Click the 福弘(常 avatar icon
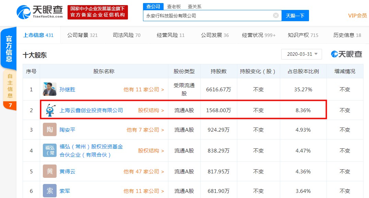Image resolution: width=369 pixels, height=198 pixels. [x=50, y=150]
